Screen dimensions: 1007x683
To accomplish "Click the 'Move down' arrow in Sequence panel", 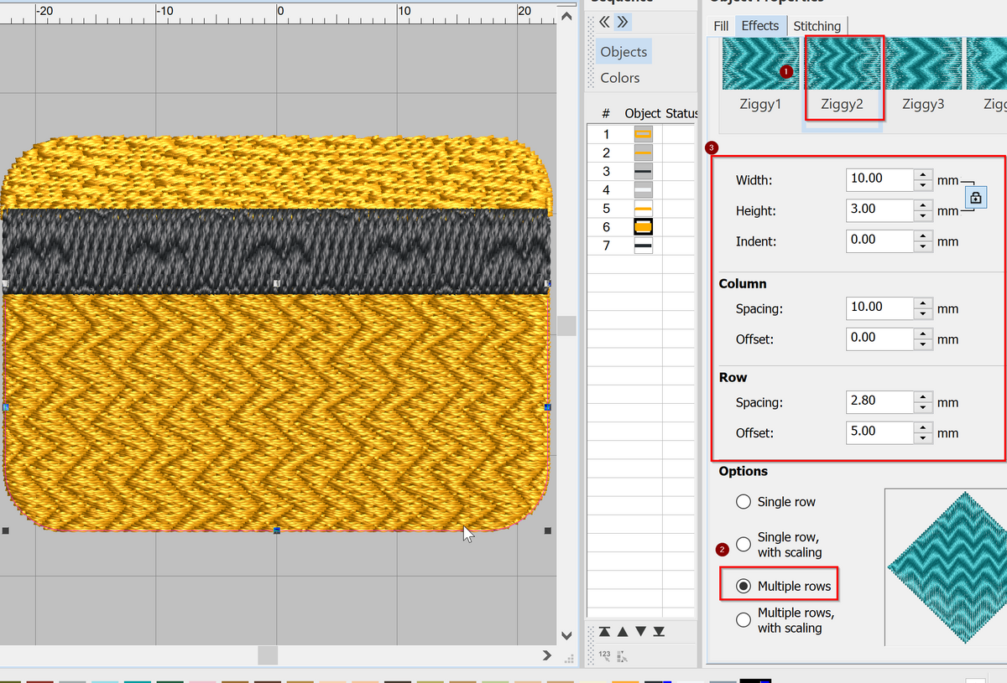I will click(x=640, y=631).
